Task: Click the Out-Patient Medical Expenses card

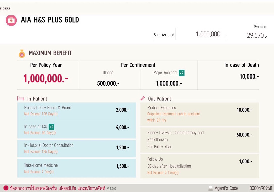Action: click(199, 114)
